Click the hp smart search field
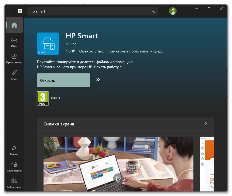 point(93,11)
